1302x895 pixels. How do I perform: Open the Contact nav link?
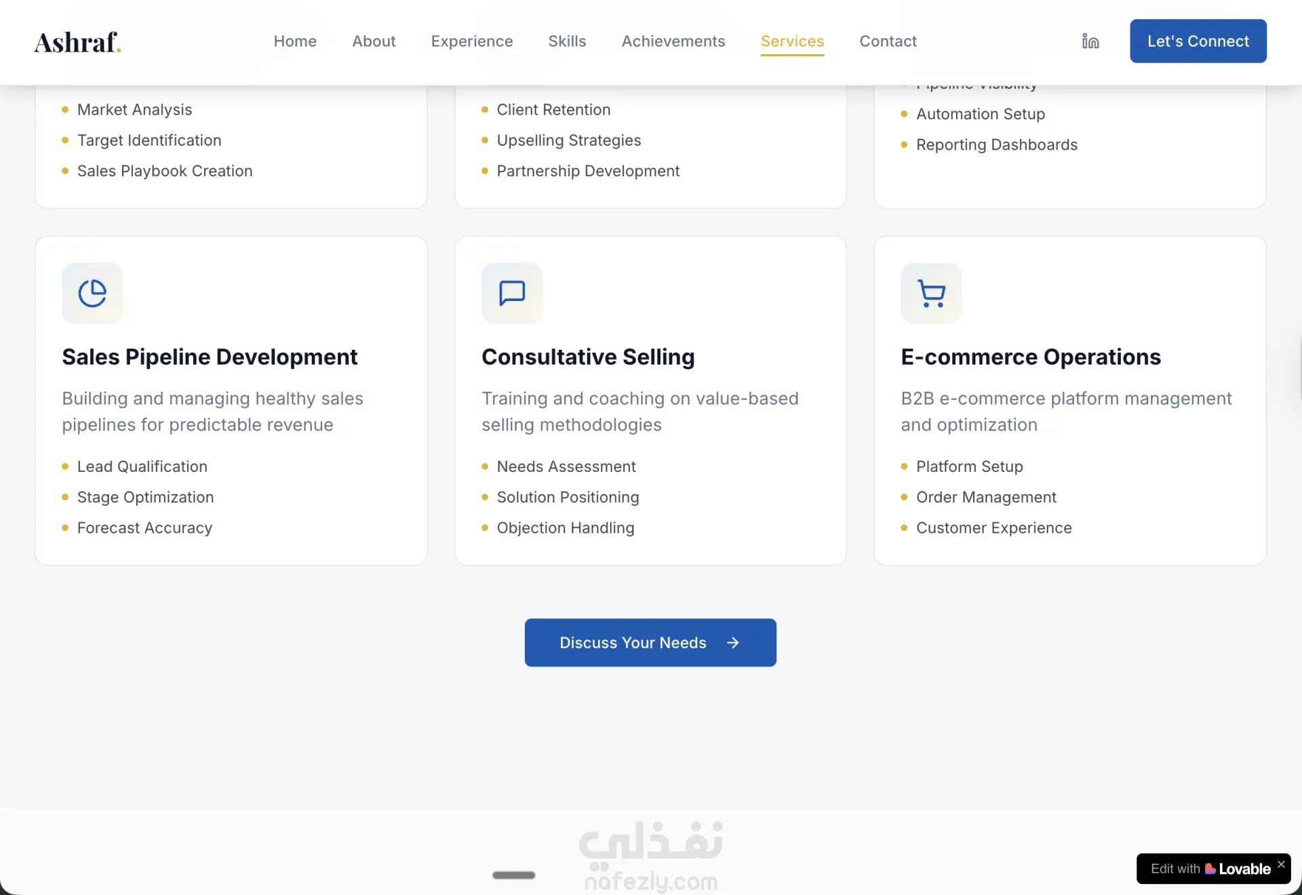coord(888,41)
